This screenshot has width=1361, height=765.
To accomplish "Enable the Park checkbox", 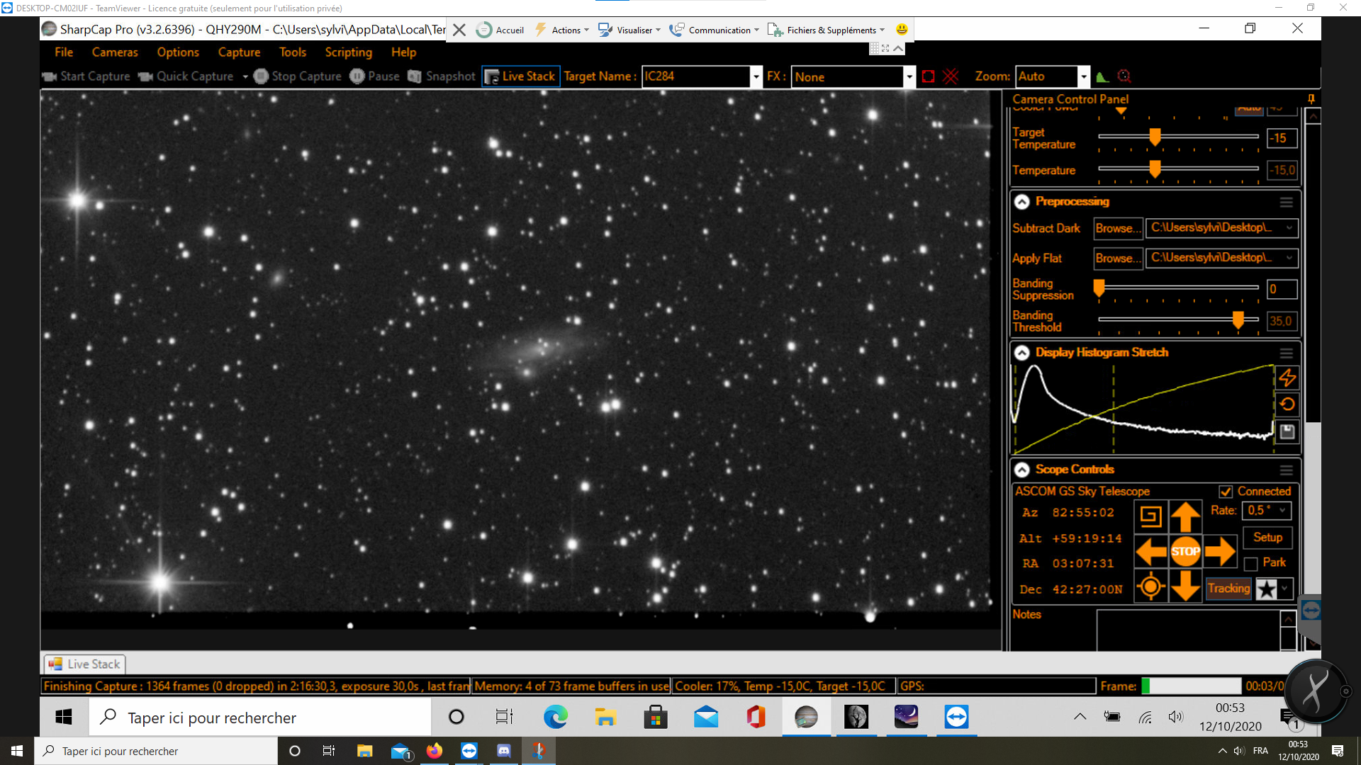I will pos(1251,564).
